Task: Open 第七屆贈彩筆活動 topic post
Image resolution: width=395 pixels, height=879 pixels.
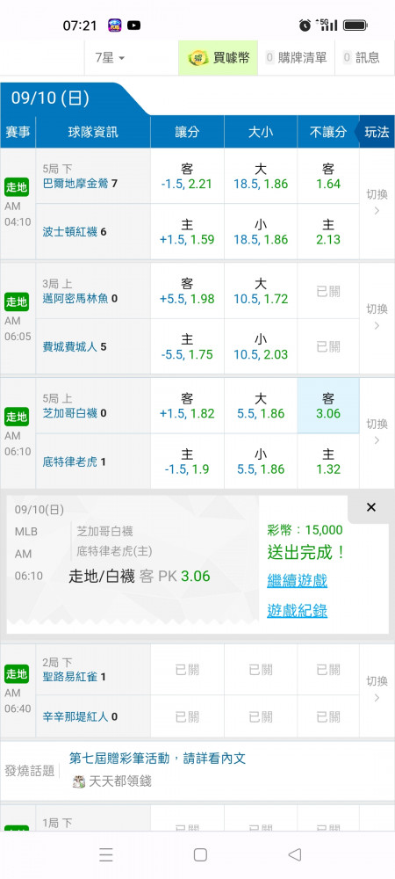Action: (x=157, y=759)
